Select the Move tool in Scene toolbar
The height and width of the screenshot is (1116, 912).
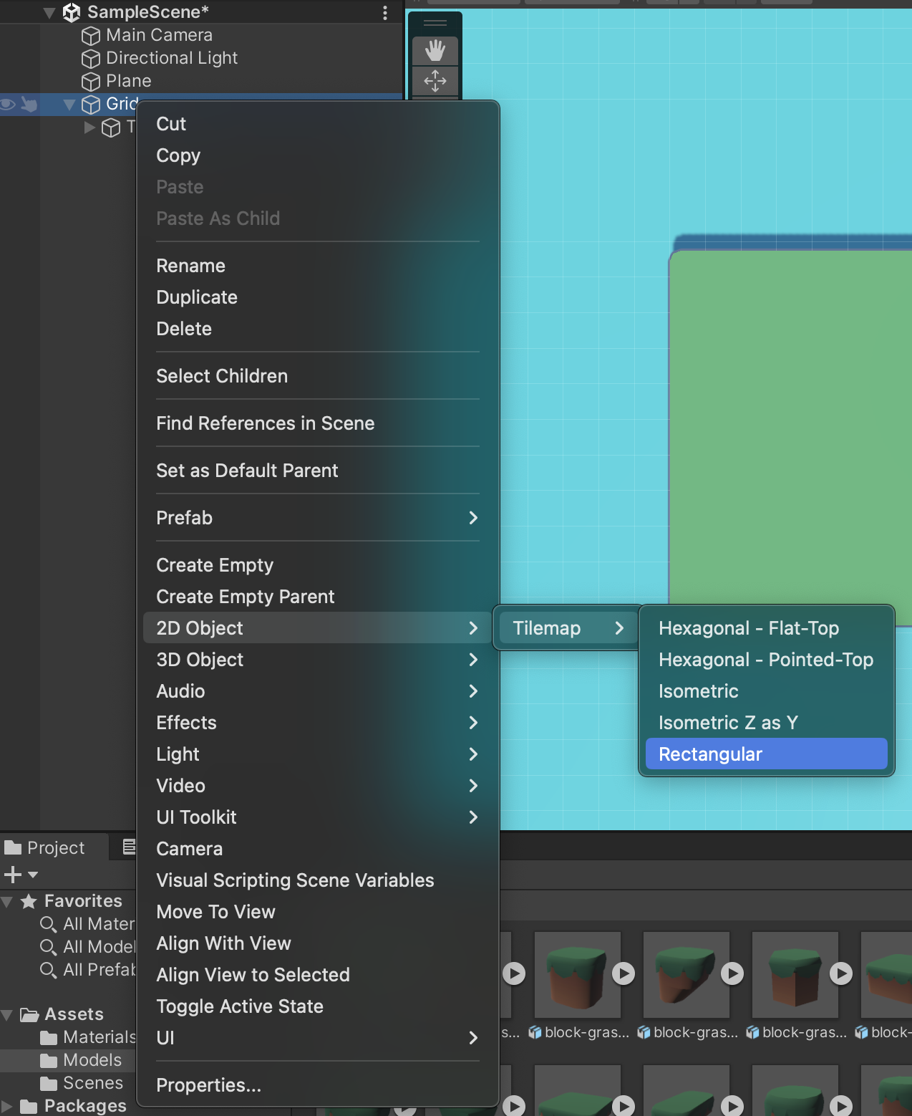tap(435, 81)
